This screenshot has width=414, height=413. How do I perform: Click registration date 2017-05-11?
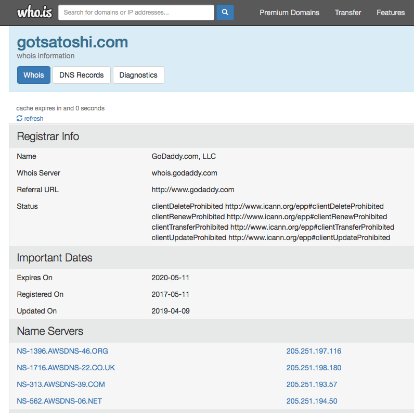click(x=170, y=294)
